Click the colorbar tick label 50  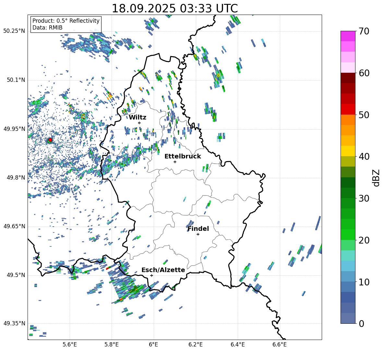[x=364, y=115]
